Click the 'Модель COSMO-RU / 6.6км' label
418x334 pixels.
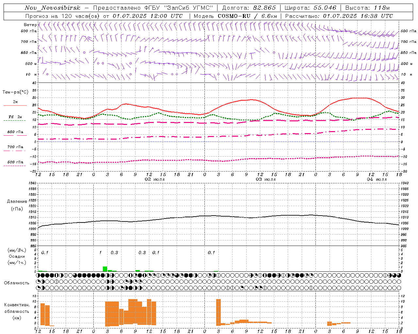235,16
